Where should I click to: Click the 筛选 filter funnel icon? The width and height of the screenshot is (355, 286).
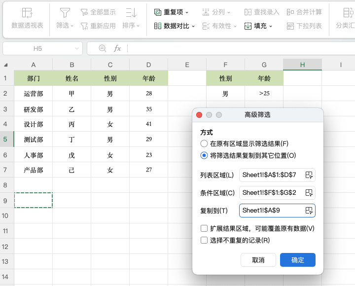pos(65,13)
